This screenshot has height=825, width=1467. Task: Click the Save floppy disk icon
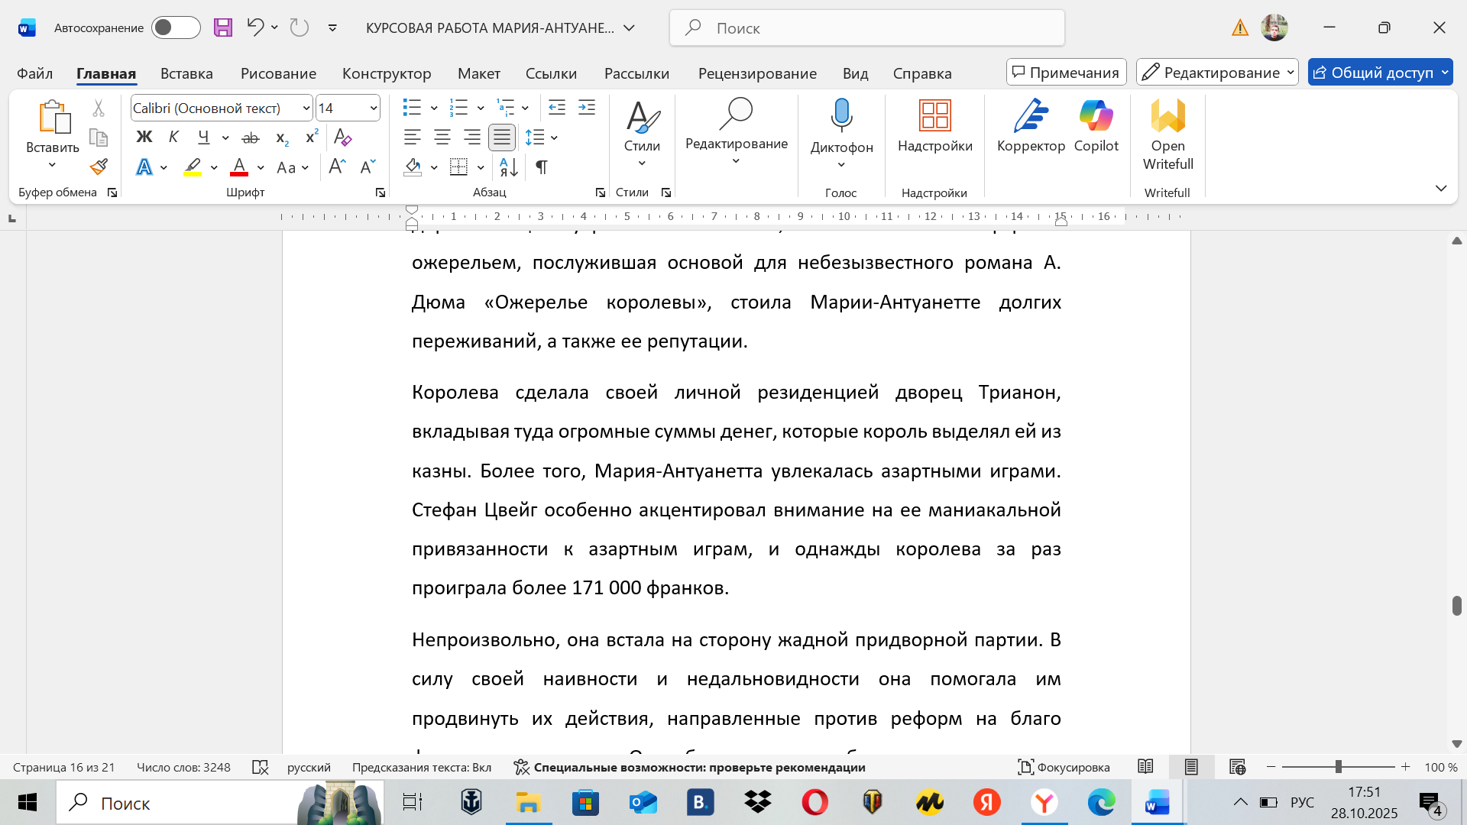[x=222, y=27]
